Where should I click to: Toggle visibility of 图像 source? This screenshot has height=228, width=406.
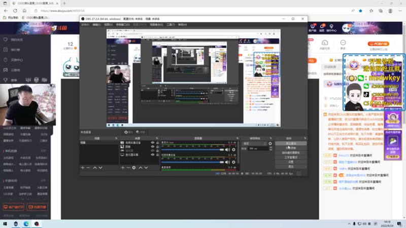pos(153,146)
